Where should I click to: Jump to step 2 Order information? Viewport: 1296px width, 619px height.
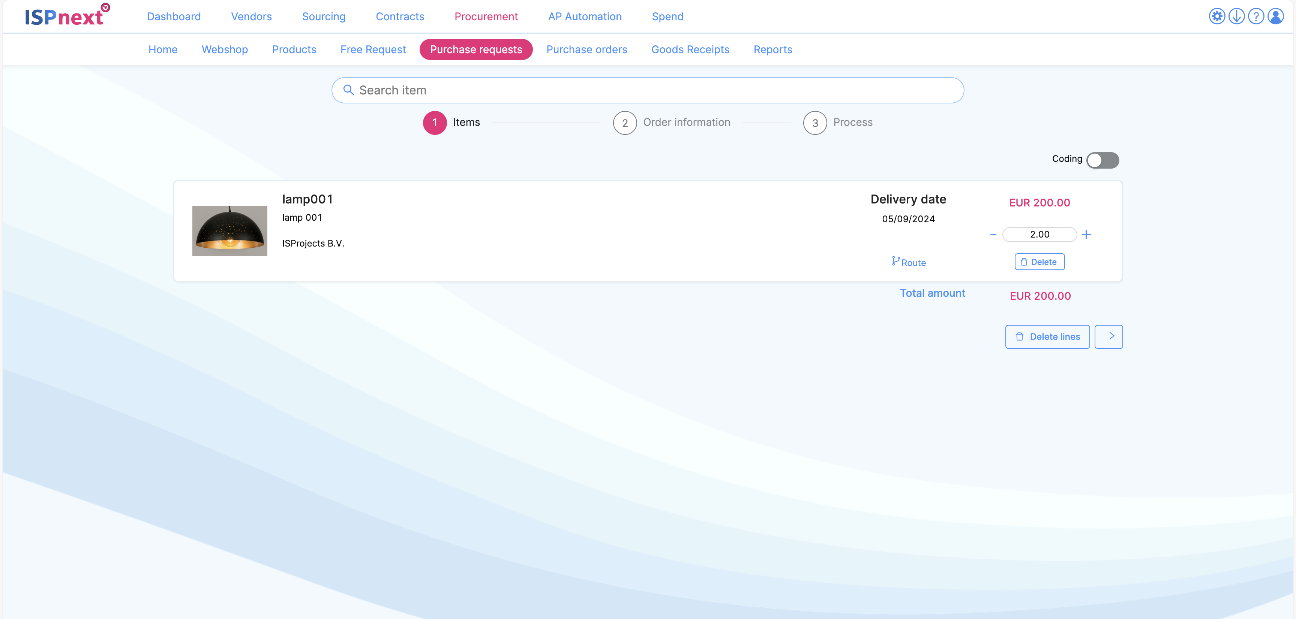tap(625, 123)
